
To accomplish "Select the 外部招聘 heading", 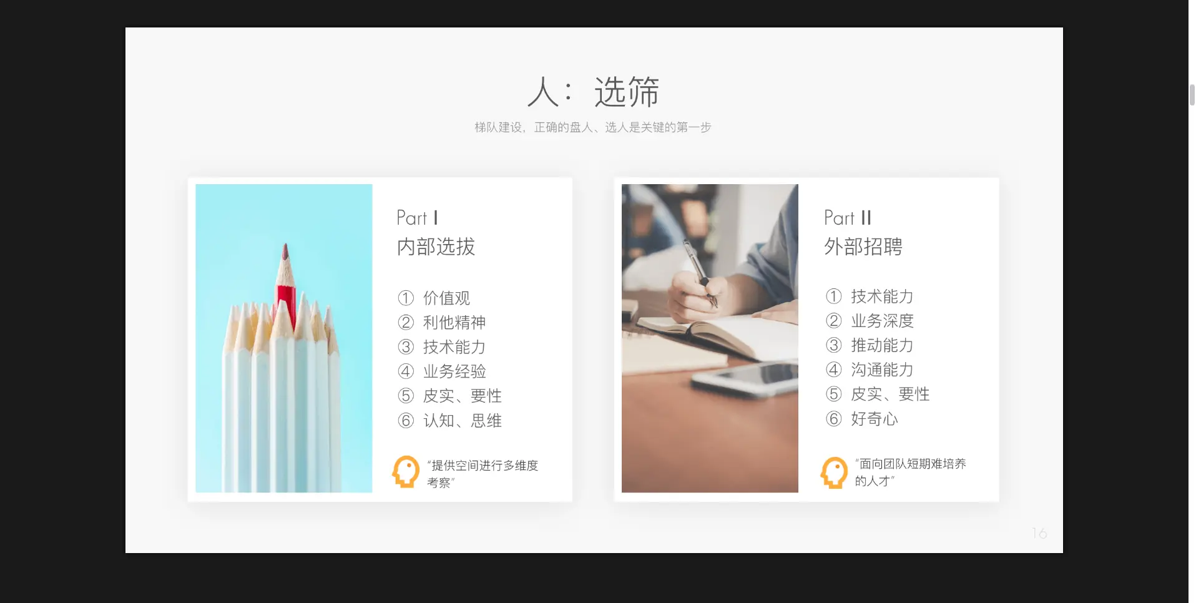I will (x=863, y=247).
